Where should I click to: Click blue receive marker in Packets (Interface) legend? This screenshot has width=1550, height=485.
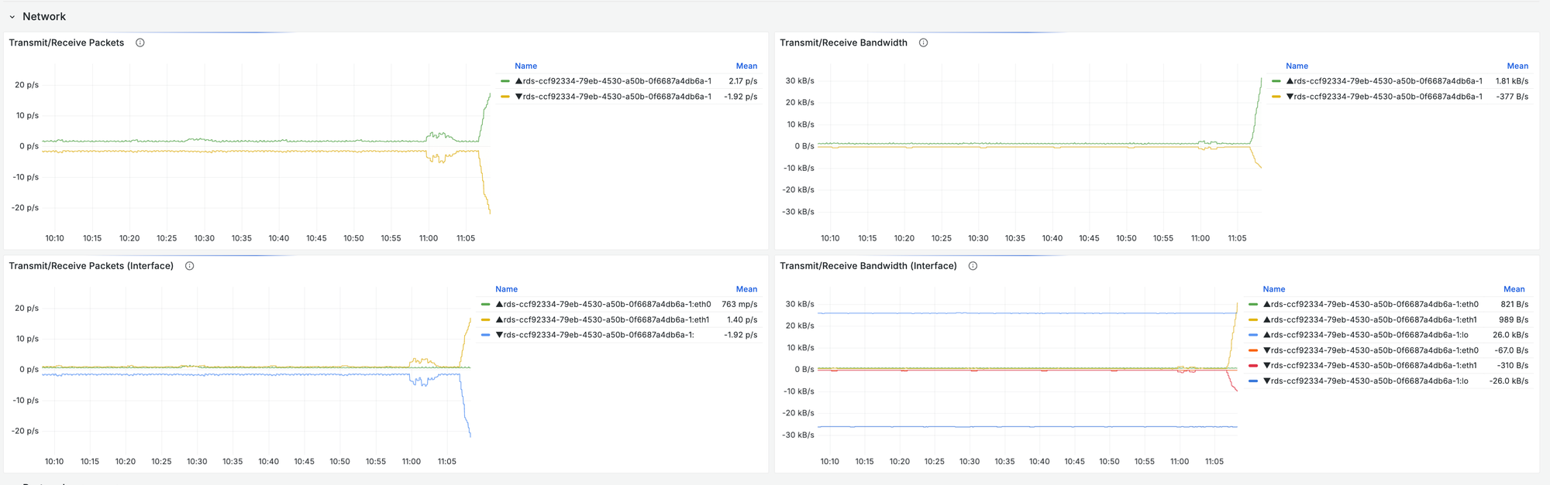(x=485, y=335)
